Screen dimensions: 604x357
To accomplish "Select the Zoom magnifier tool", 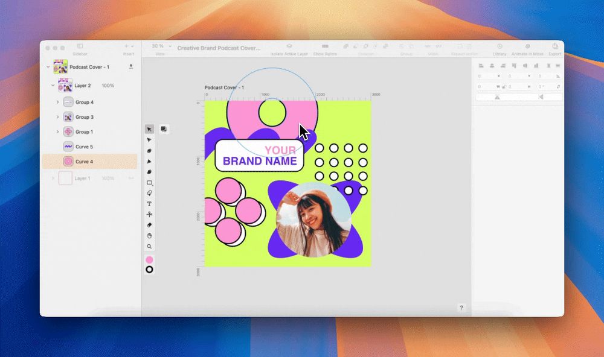I will click(149, 246).
